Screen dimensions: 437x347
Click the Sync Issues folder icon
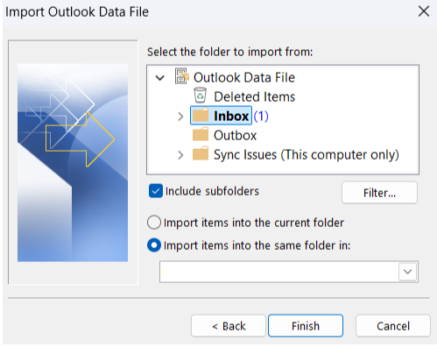[201, 153]
